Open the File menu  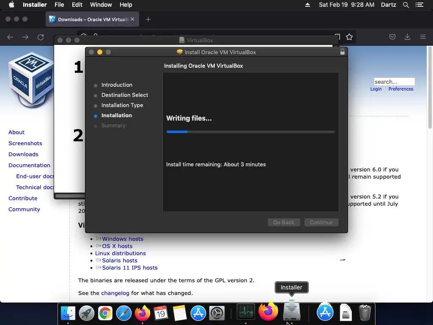(x=59, y=5)
